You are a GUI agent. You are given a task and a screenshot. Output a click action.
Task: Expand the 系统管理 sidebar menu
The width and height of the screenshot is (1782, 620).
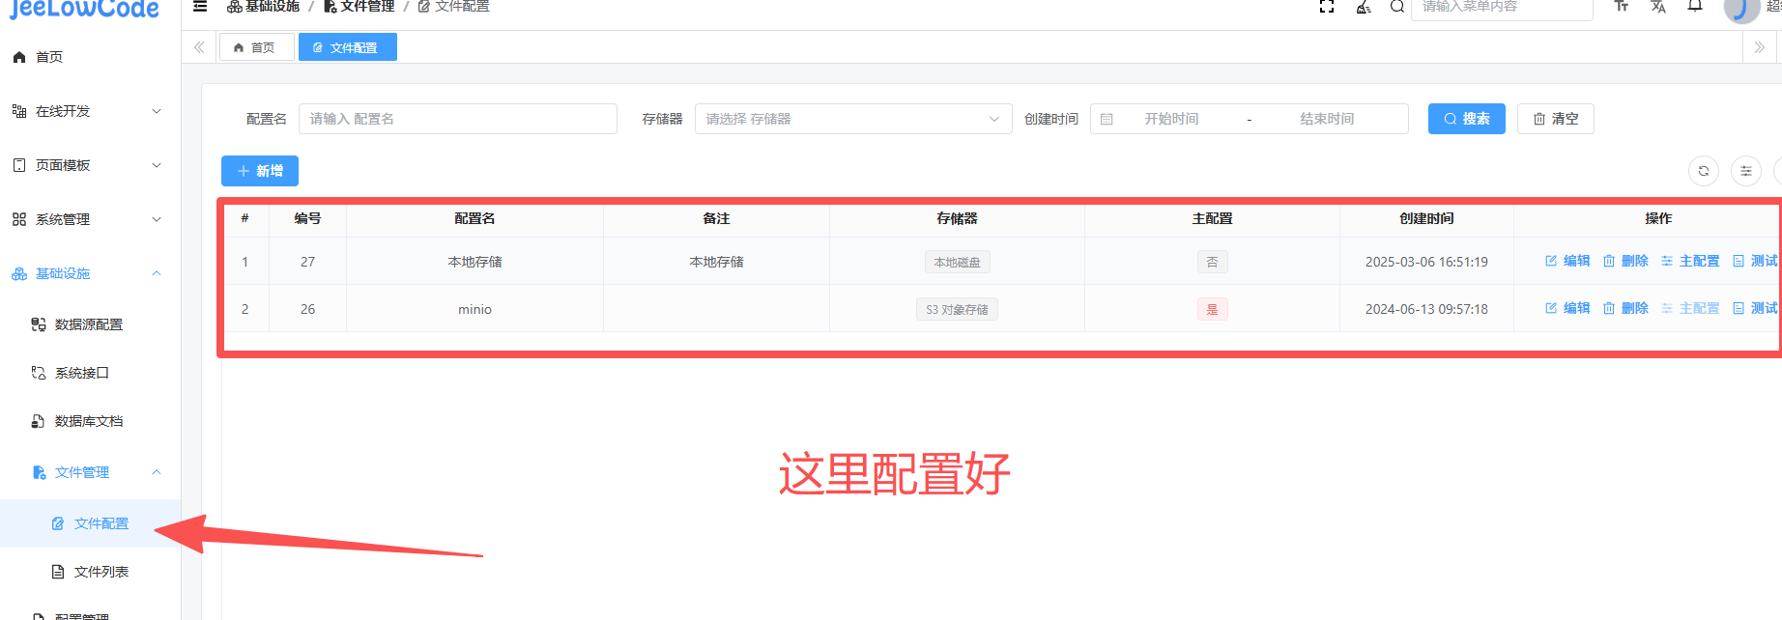[x=87, y=219]
